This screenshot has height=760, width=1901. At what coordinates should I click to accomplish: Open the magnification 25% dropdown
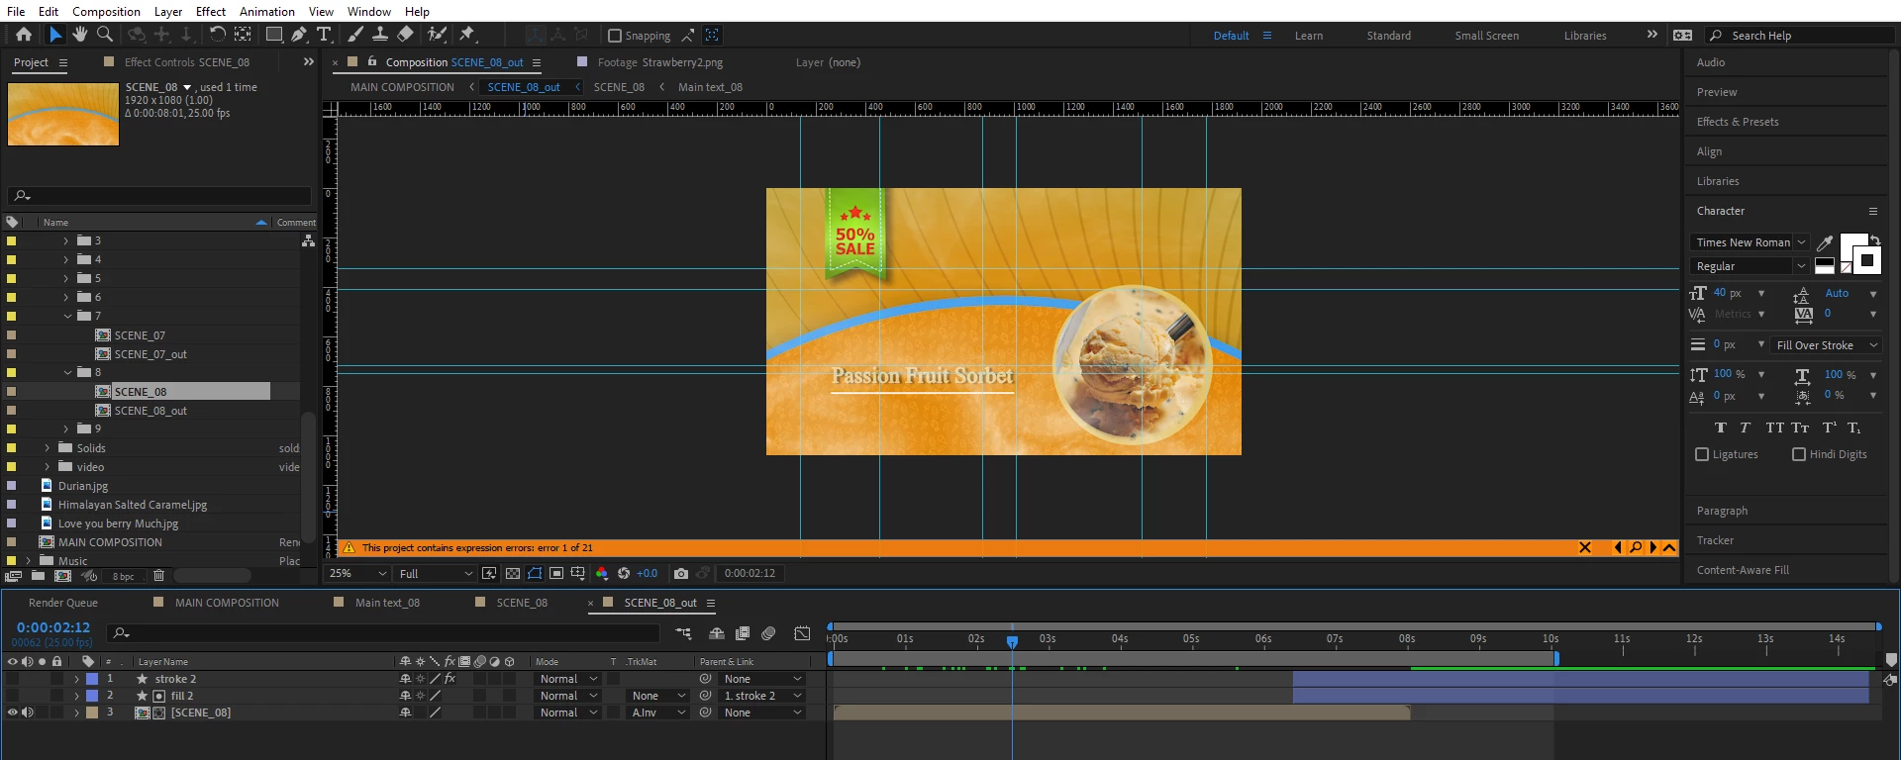(357, 573)
